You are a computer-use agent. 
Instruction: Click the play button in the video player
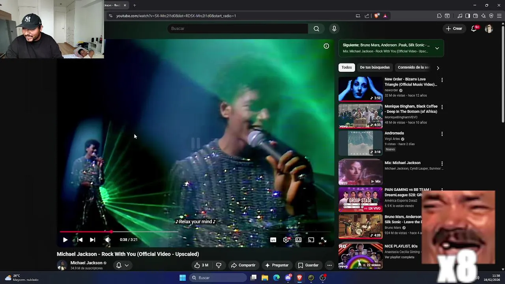tap(65, 240)
